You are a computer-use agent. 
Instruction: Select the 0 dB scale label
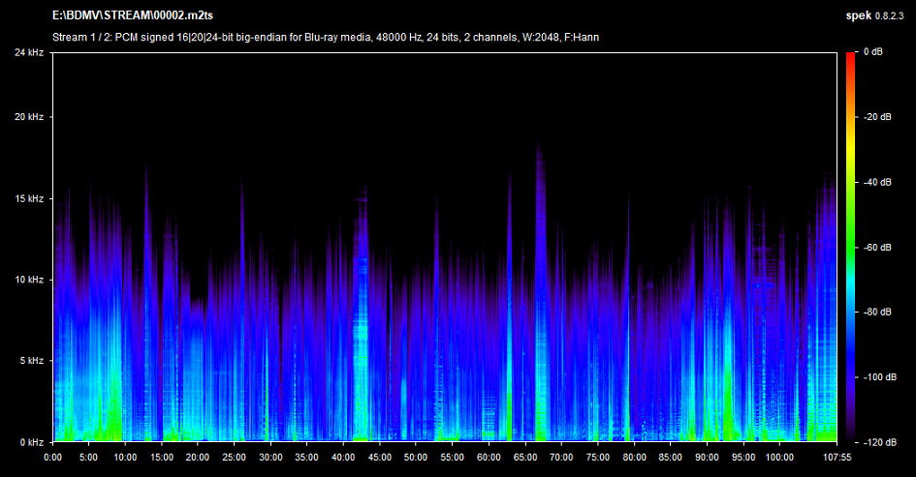click(871, 52)
